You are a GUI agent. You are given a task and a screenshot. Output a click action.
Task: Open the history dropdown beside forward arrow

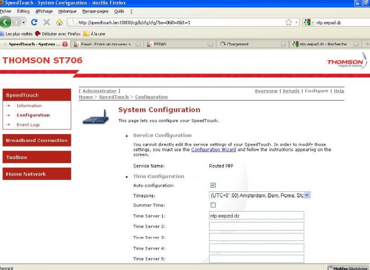24,22
